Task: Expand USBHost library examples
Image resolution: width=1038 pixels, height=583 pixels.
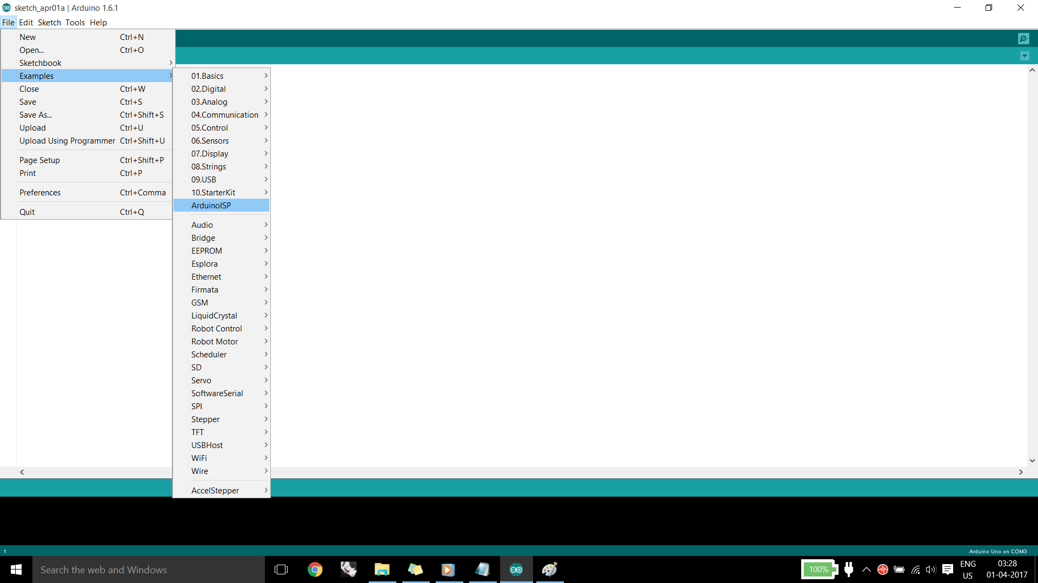Action: pos(222,445)
